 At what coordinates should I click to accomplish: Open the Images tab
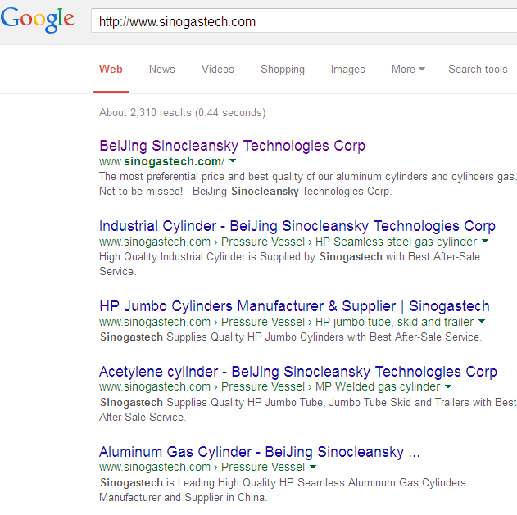coord(348,70)
